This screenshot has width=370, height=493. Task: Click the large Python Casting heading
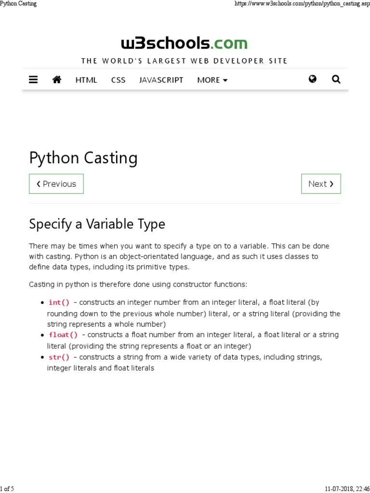click(x=83, y=158)
